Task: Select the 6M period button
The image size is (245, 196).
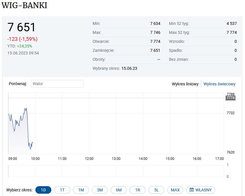Action: coord(119,190)
